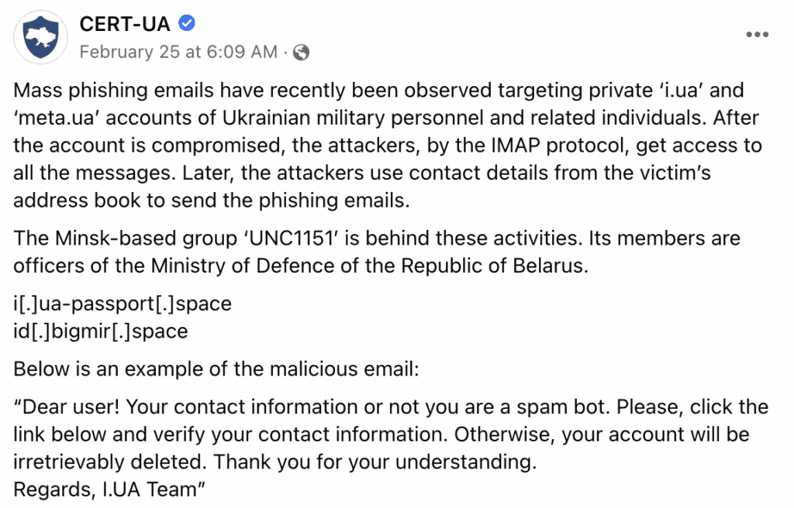Click the id[.]bigmir[.]space domain line
The image size is (794, 508).
point(101,331)
